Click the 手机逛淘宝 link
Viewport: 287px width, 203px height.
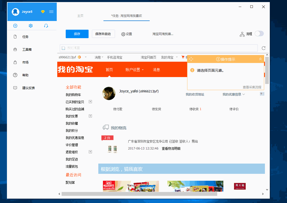click(114, 57)
